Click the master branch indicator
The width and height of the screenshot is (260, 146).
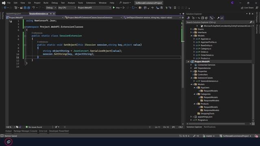coord(208,136)
